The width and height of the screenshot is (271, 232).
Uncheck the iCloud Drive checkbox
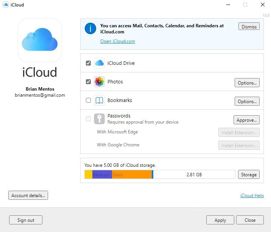[x=88, y=63]
